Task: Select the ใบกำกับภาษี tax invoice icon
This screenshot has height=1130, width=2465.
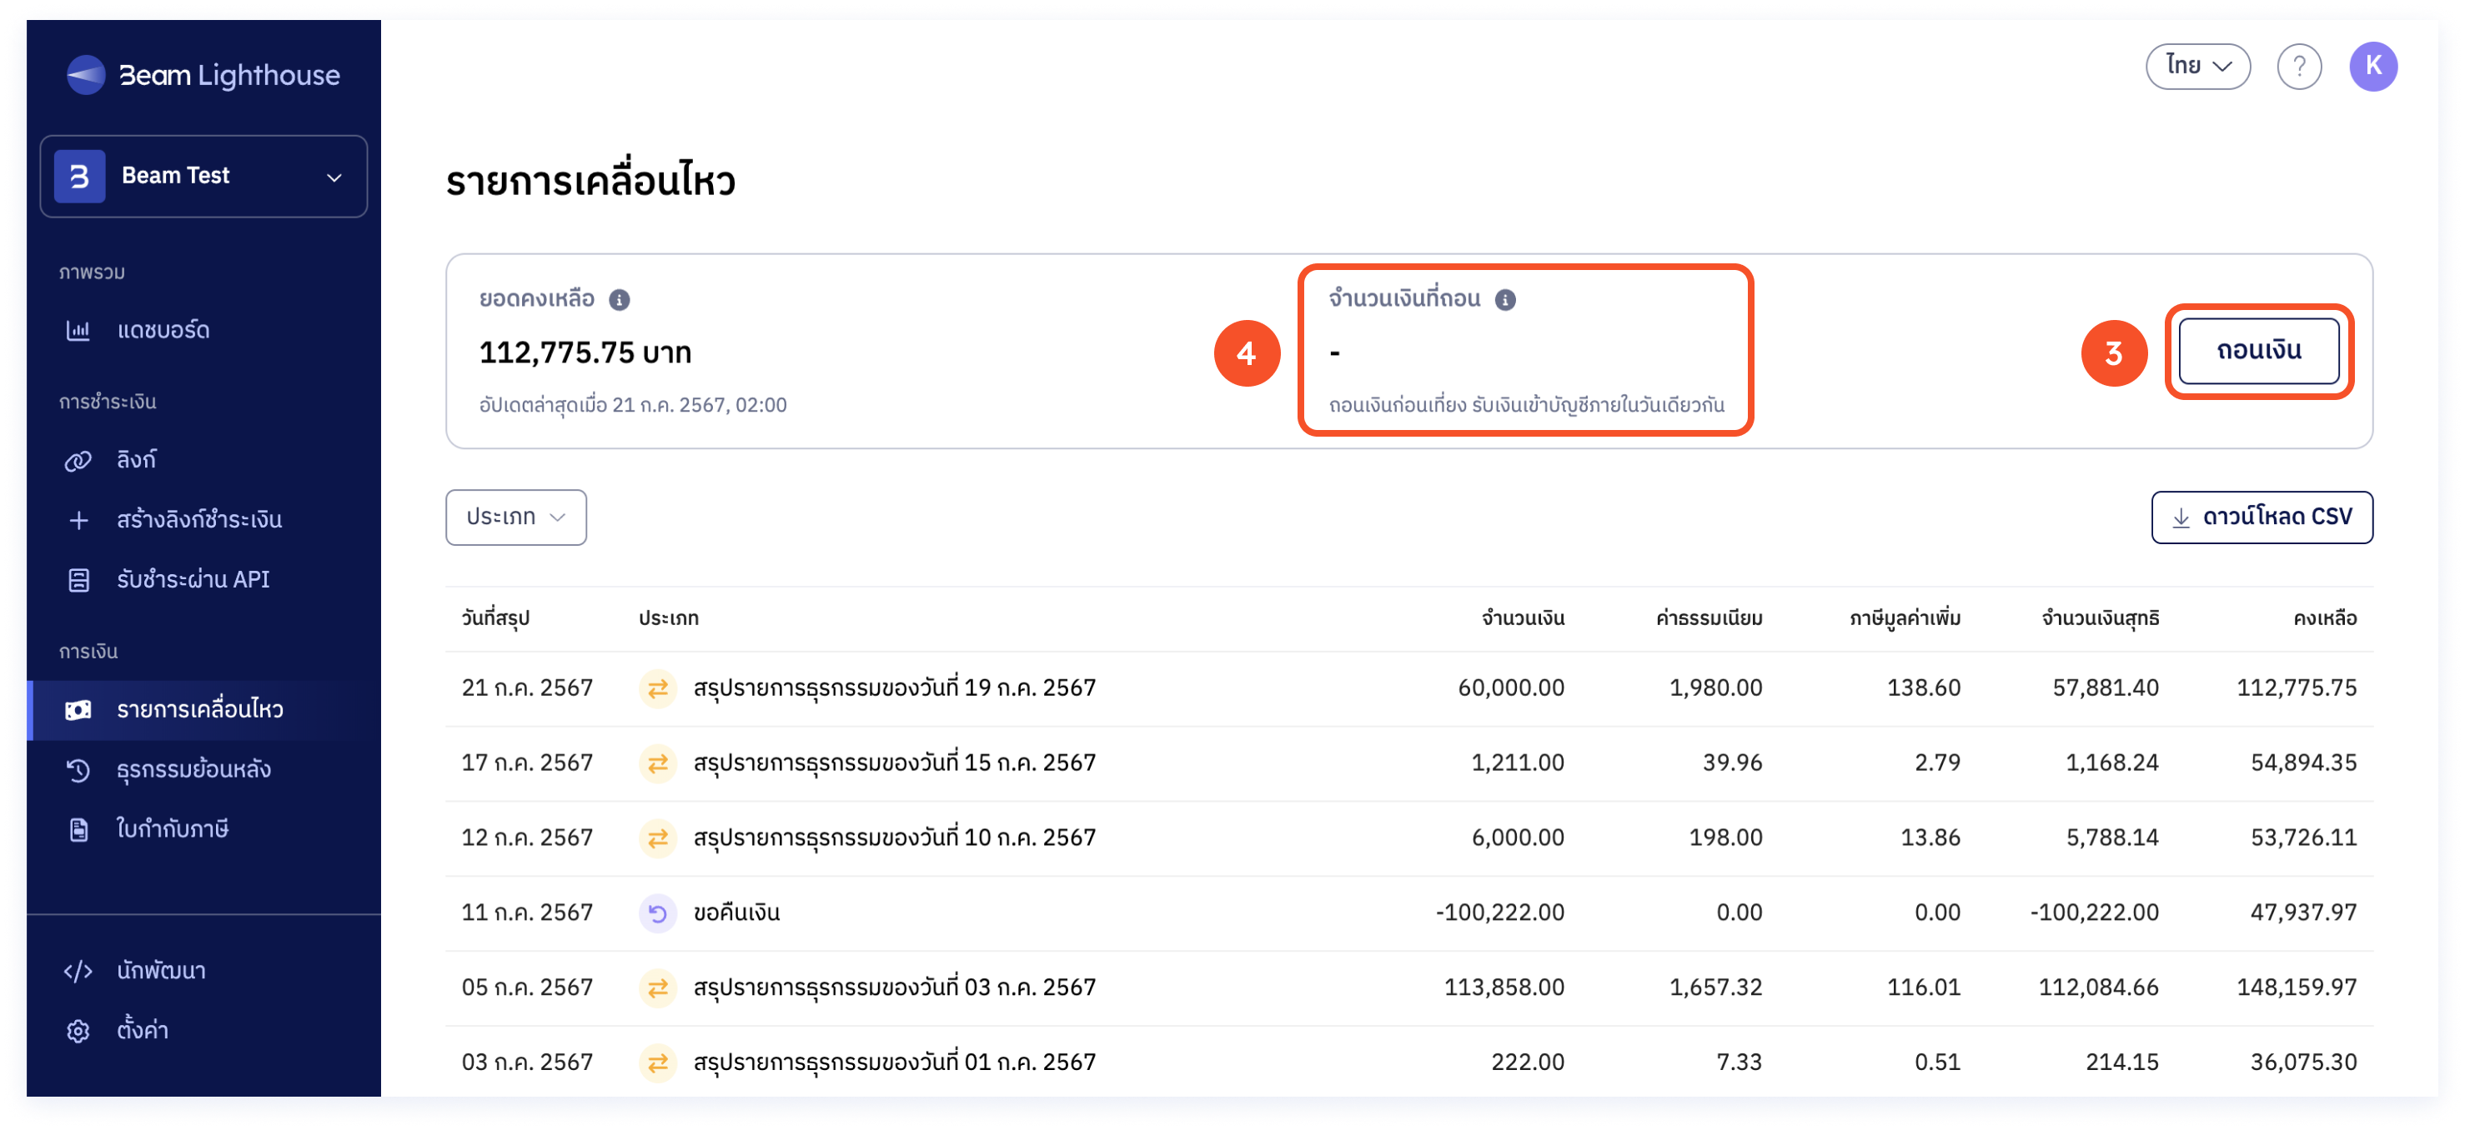Action: pyautogui.click(x=78, y=829)
